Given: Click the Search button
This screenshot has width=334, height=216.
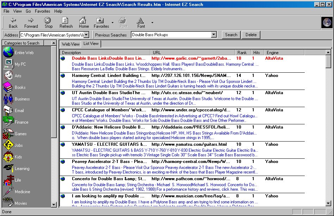Looking at the screenshot, I should [231, 35].
